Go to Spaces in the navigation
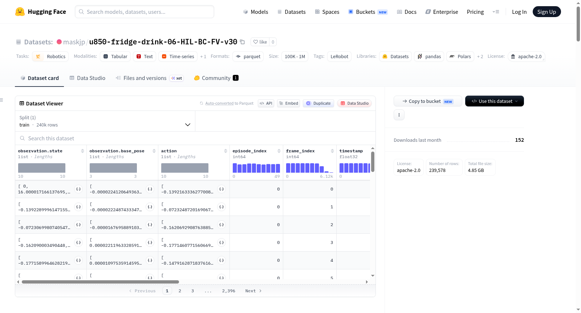The width and height of the screenshot is (581, 313). coord(327,12)
